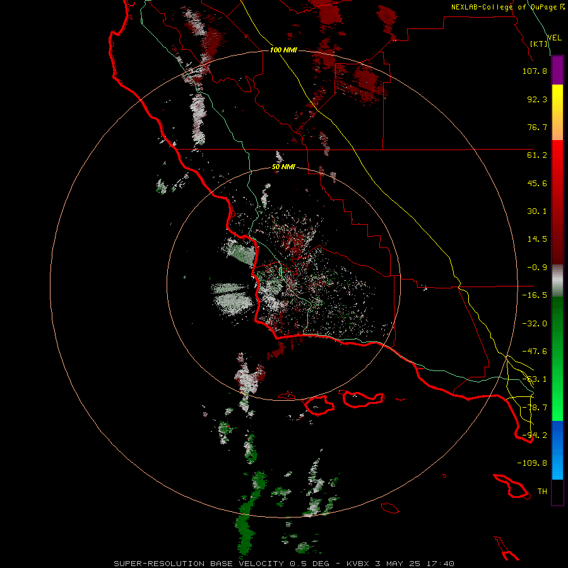
Task: Select the 107.8 velocity scale value
Action: tap(535, 71)
